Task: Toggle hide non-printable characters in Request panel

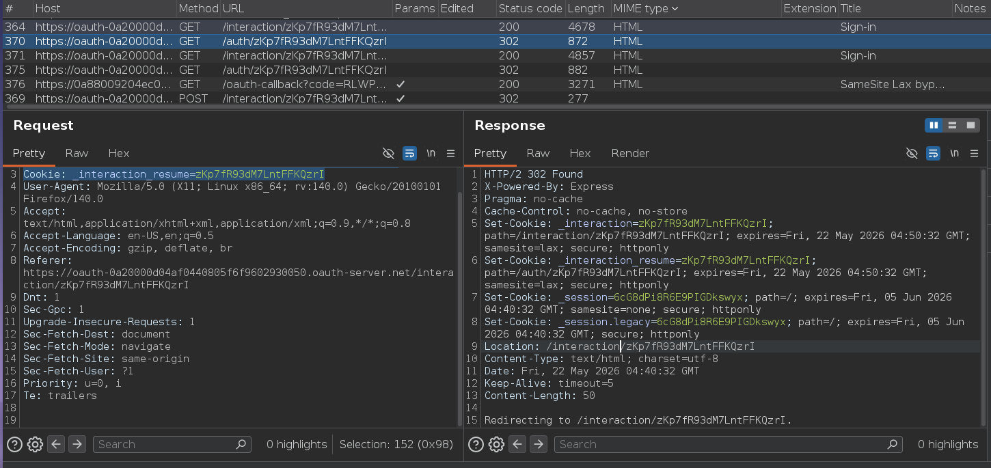Action: coord(388,153)
